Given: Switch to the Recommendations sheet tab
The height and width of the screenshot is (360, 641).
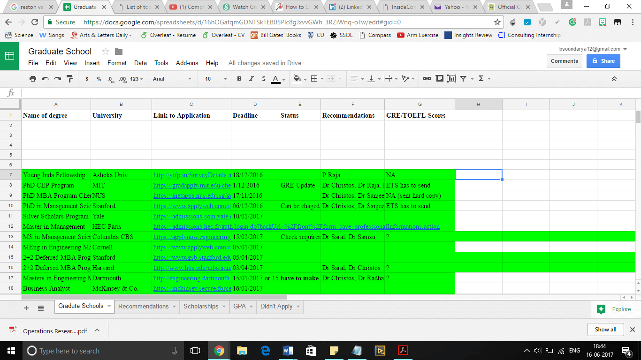Looking at the screenshot, I should point(147,307).
